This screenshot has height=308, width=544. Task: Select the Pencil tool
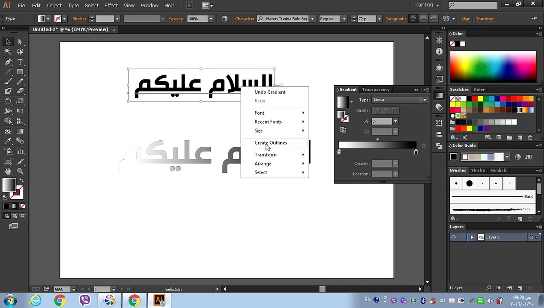(x=20, y=81)
